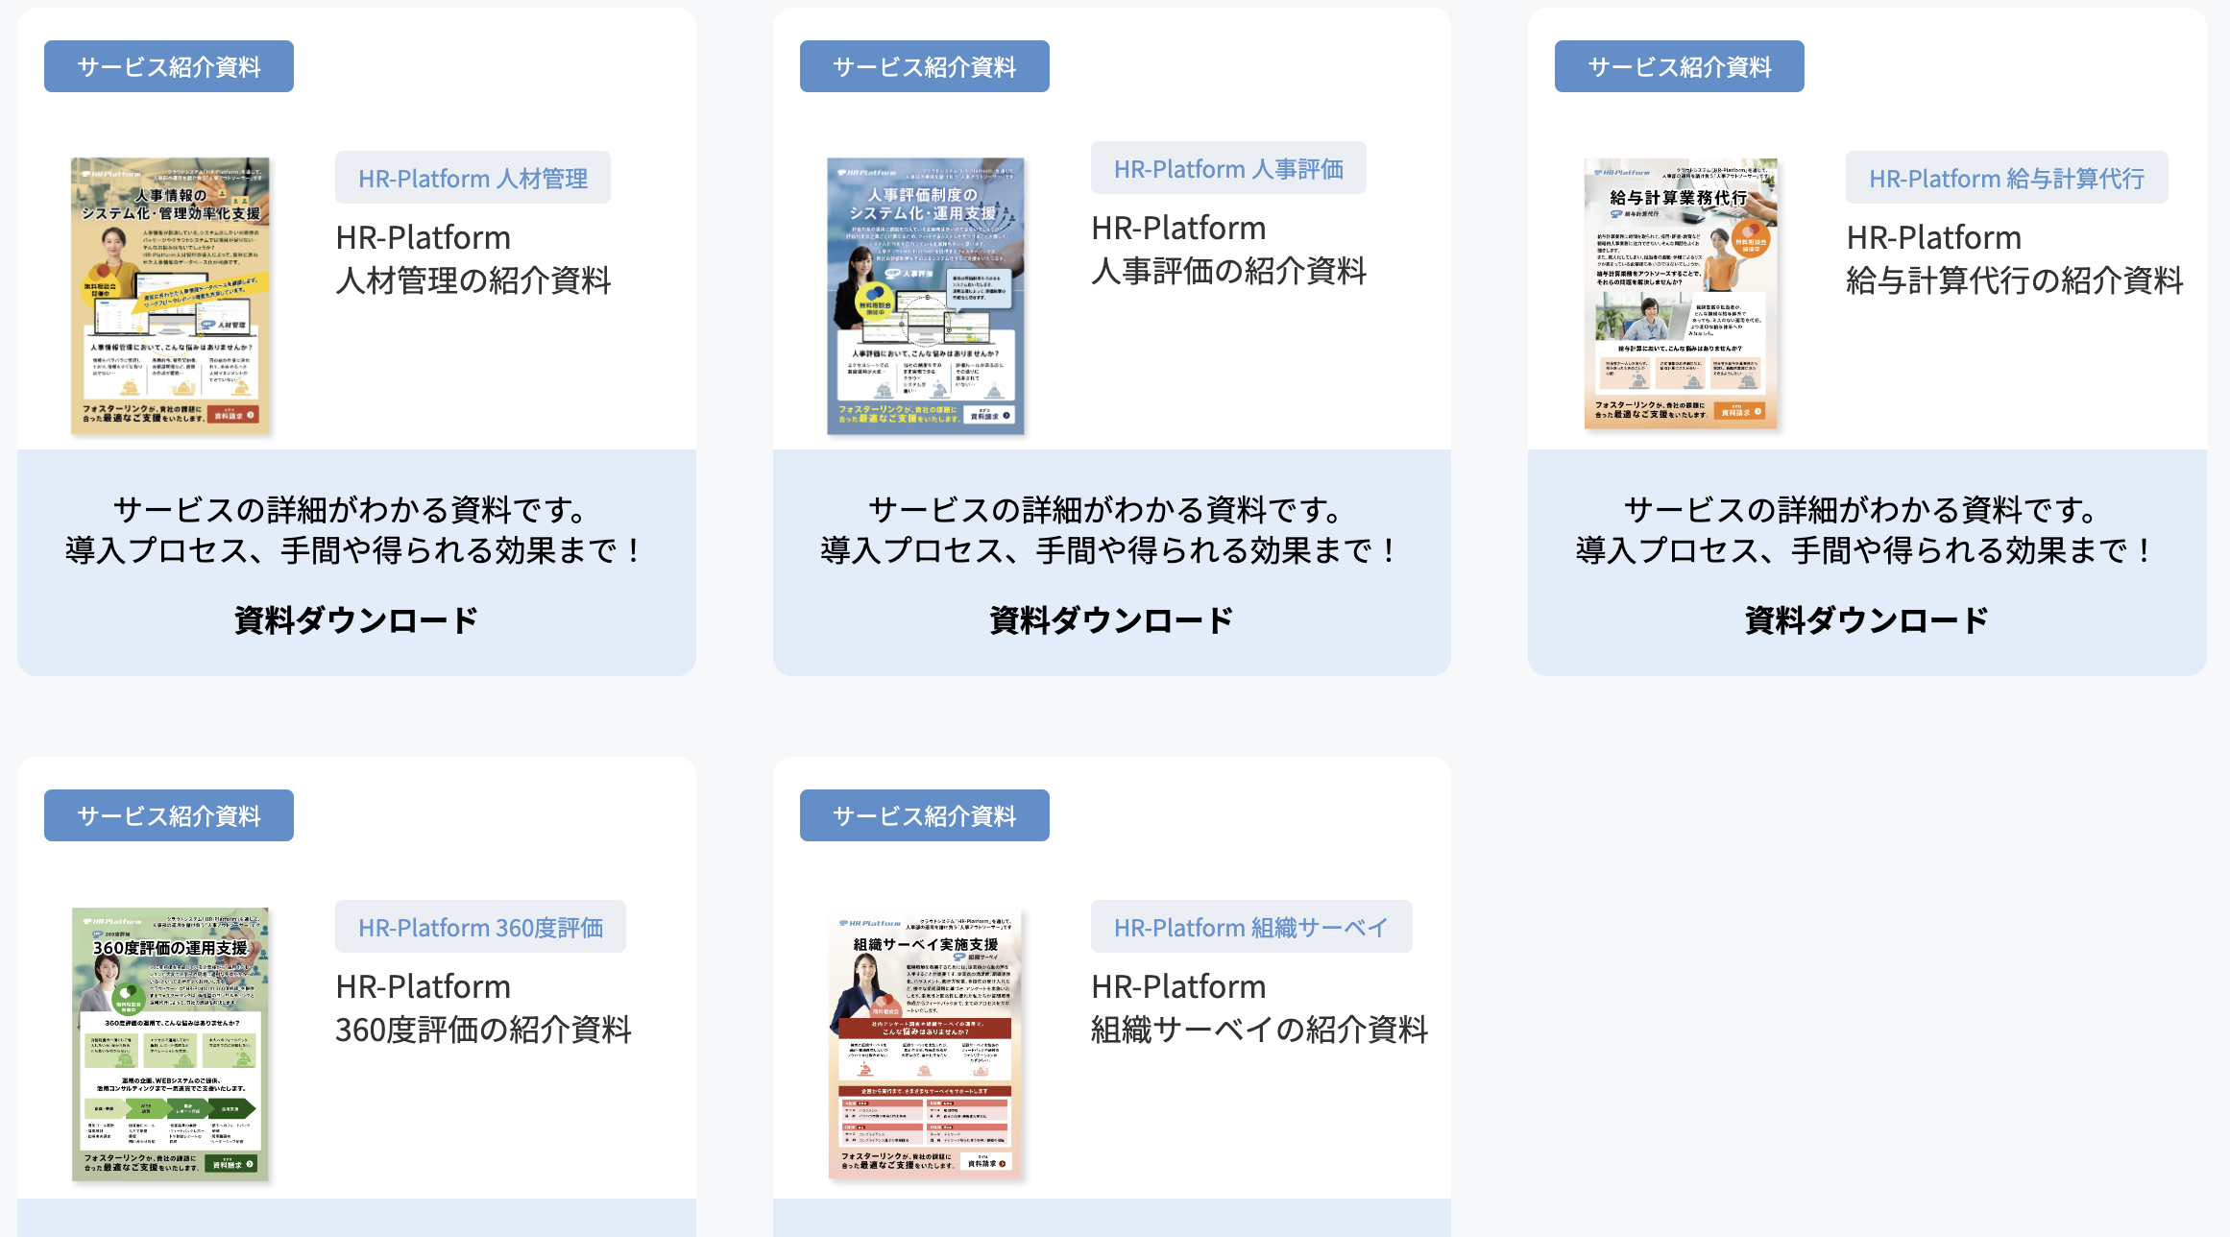Image resolution: width=2230 pixels, height=1237 pixels.
Task: Open the 給与計算業務代行 brochure thumbnail
Action: click(1681, 293)
